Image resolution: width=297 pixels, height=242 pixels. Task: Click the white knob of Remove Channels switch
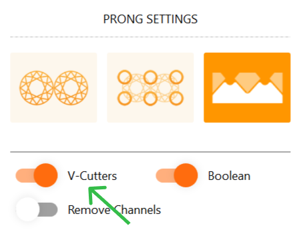(27, 209)
